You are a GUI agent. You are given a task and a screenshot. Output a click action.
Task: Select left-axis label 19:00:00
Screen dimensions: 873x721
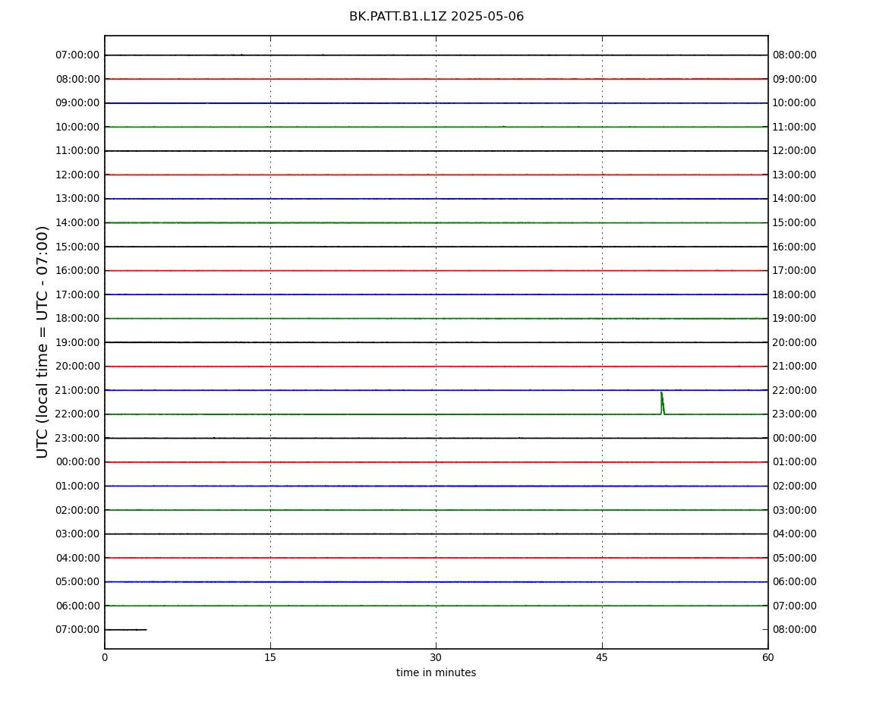pos(77,342)
